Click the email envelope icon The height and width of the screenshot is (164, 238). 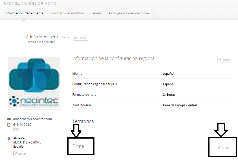pos(9,119)
